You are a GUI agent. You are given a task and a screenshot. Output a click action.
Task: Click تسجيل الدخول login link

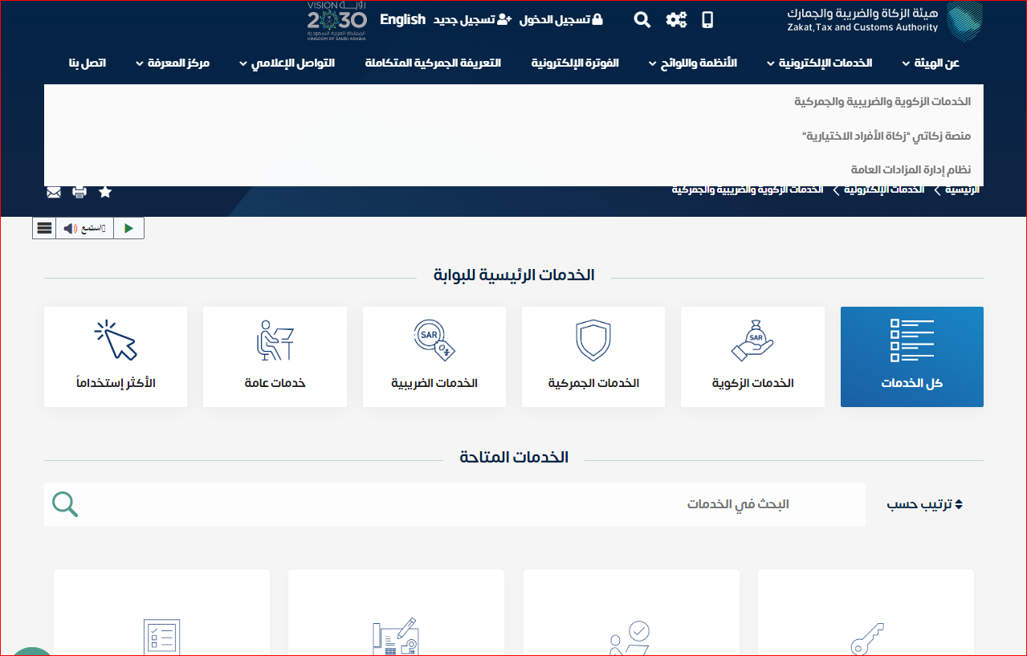tap(561, 19)
